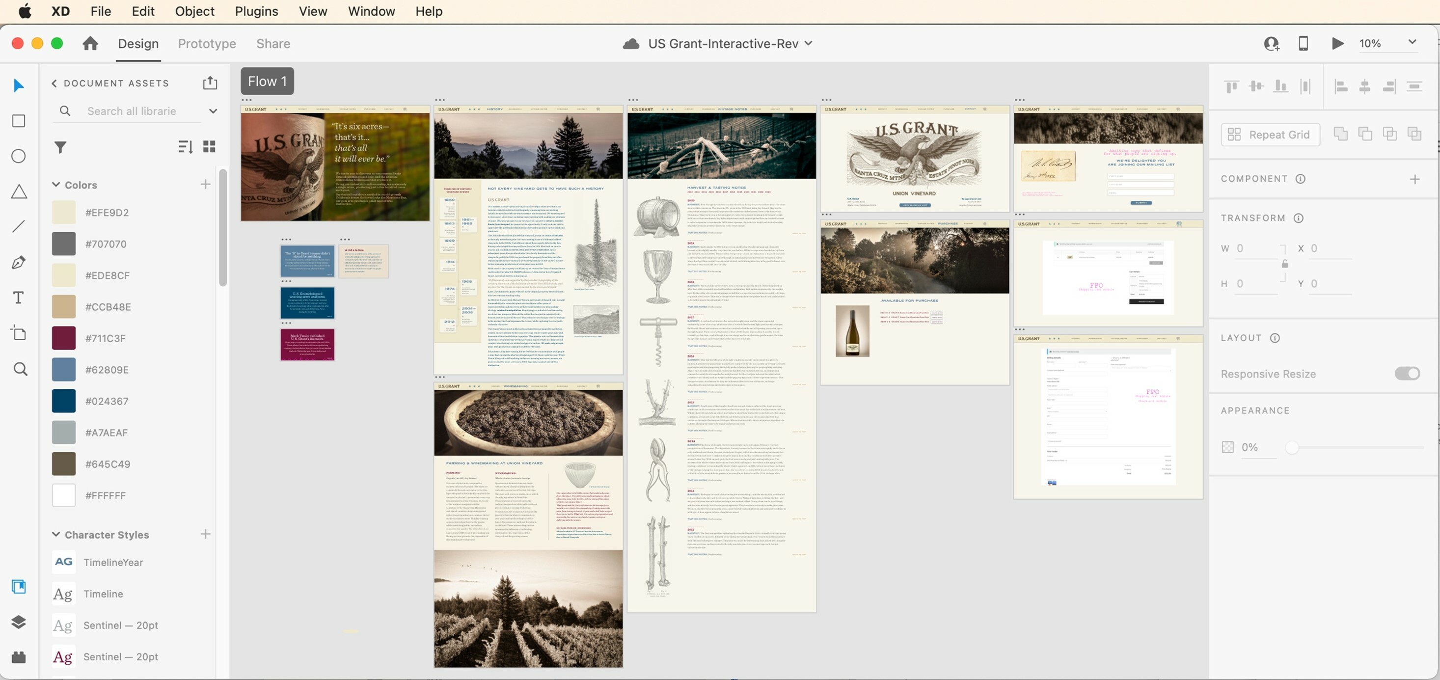Viewport: 1440px width, 680px height.
Task: Open the US Grant-Interactive-Rev document dropdown
Action: 808,43
